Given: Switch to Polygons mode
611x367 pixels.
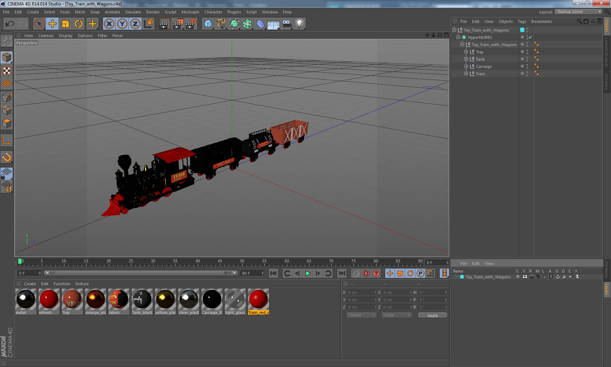Looking at the screenshot, I should [x=7, y=124].
